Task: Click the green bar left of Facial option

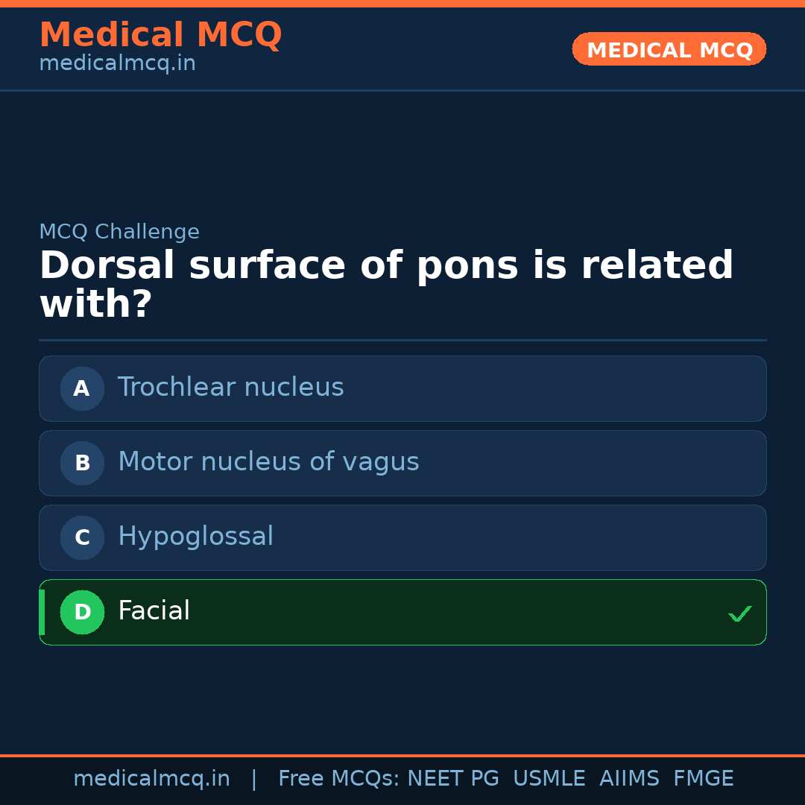Action: 42,612
